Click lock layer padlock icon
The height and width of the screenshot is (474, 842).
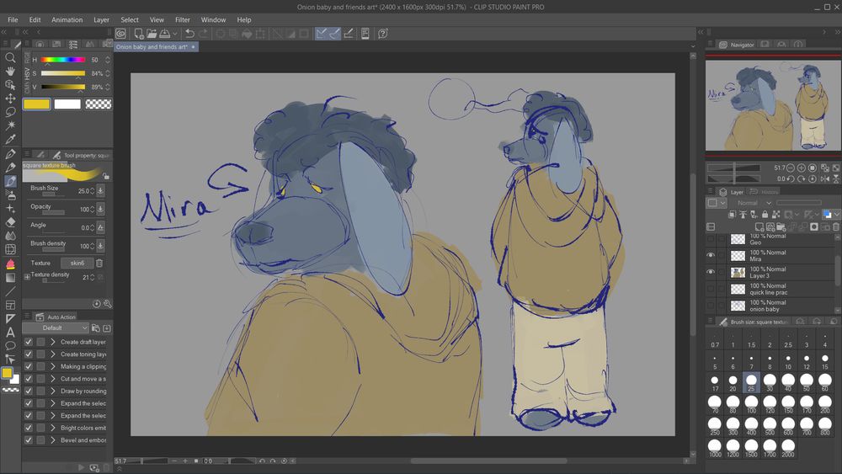point(765,214)
